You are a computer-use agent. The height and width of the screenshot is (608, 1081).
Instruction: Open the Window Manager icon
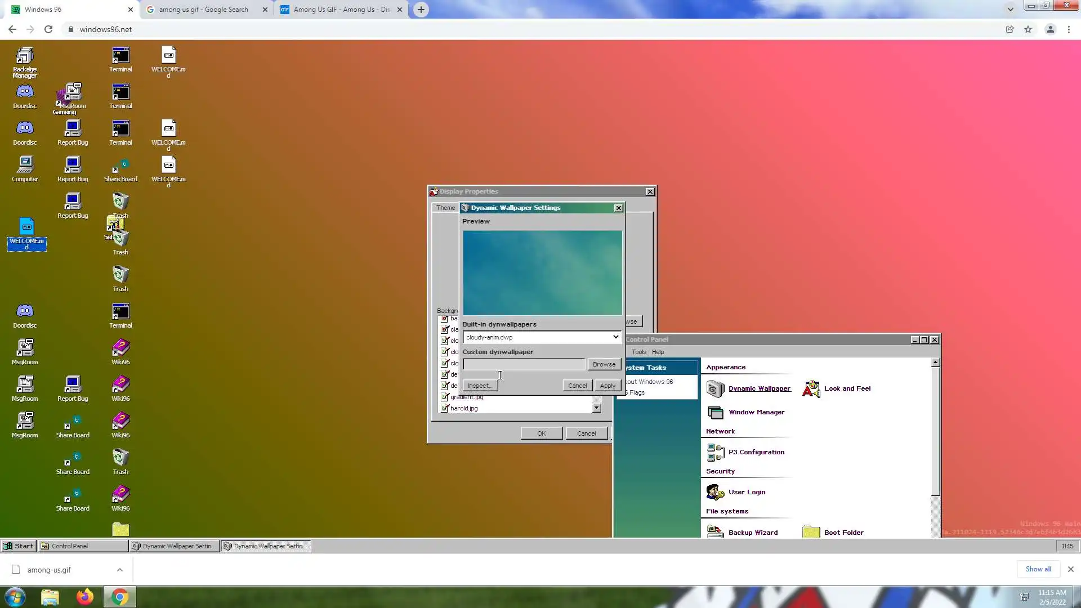pyautogui.click(x=715, y=413)
